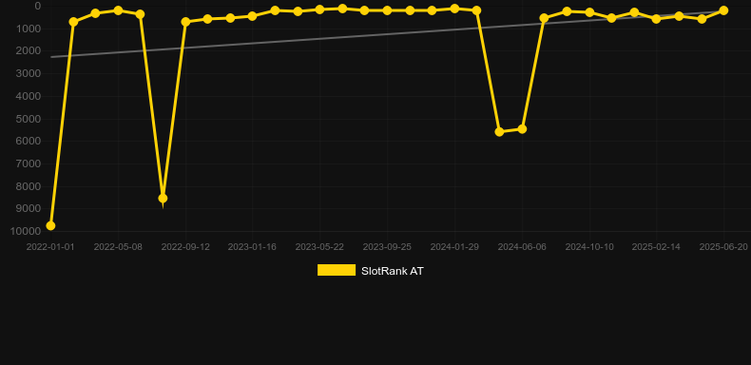
Task: Click the data point above 2024-10-10
Action: pos(589,12)
